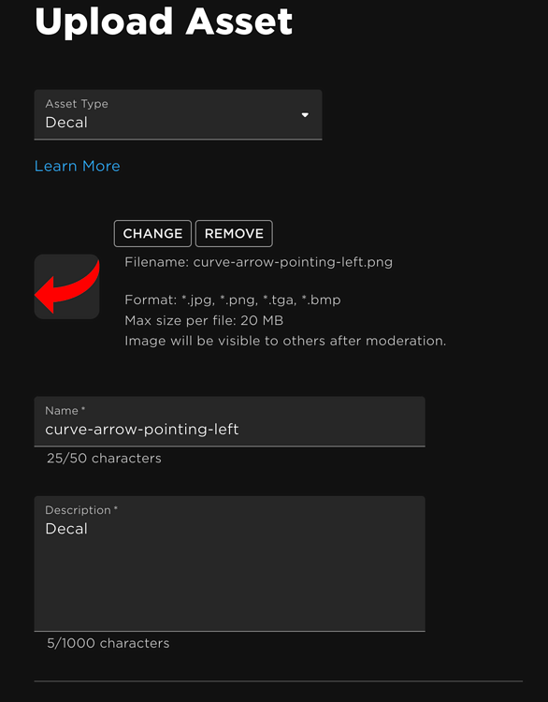Select the red curved arrow thumbnail

(66, 286)
